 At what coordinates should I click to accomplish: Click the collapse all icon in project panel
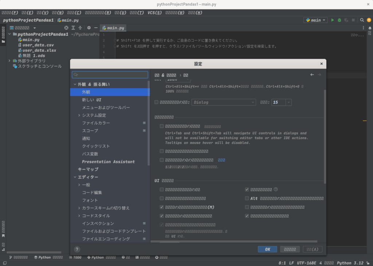[80, 28]
